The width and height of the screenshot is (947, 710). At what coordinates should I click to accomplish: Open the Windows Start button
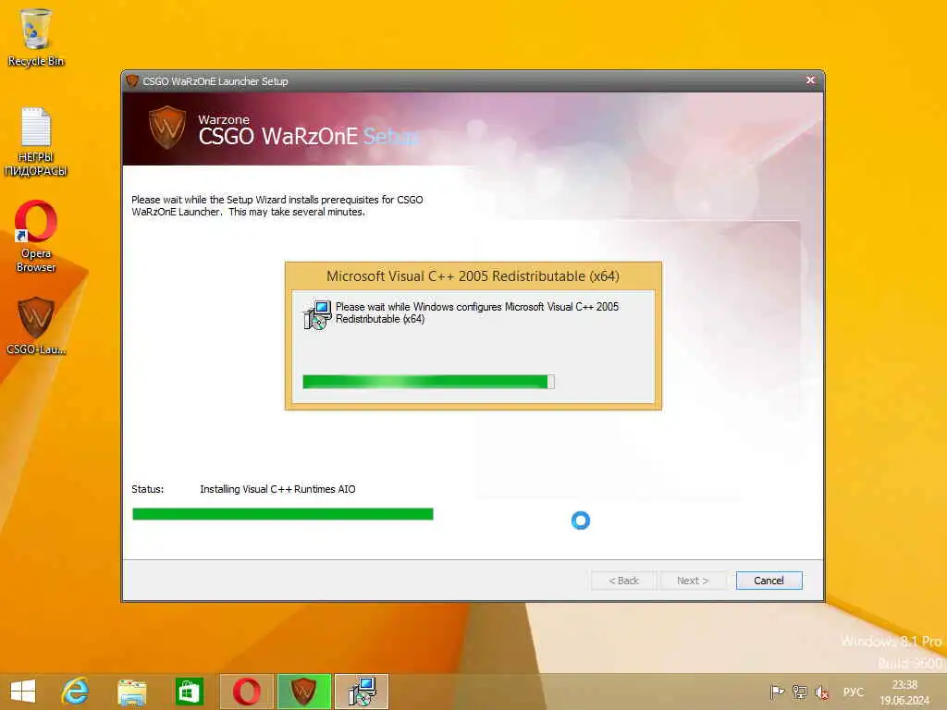coord(23,692)
